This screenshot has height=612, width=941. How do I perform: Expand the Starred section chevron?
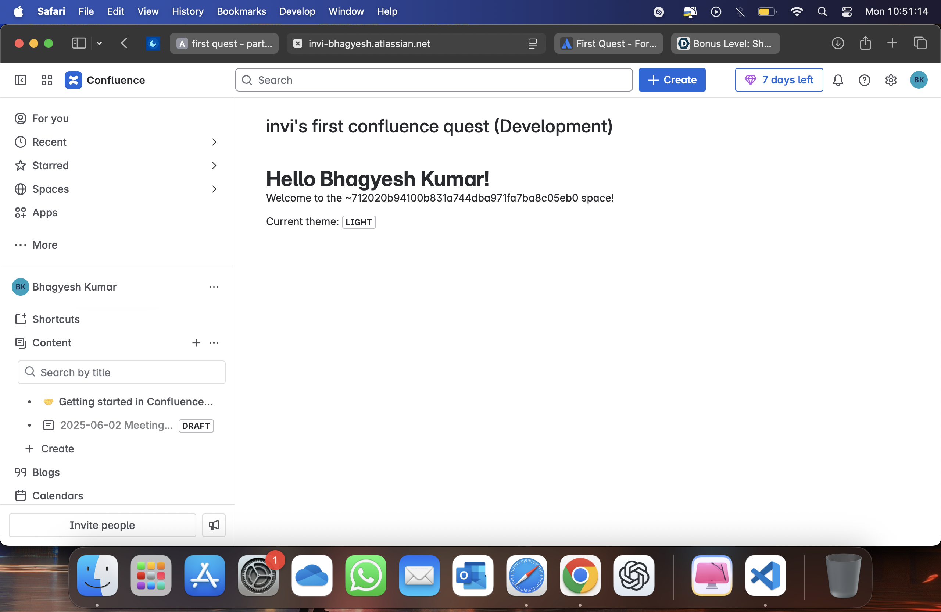point(214,166)
